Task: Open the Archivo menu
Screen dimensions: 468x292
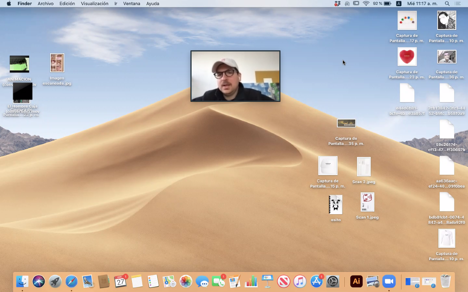Action: [x=45, y=4]
